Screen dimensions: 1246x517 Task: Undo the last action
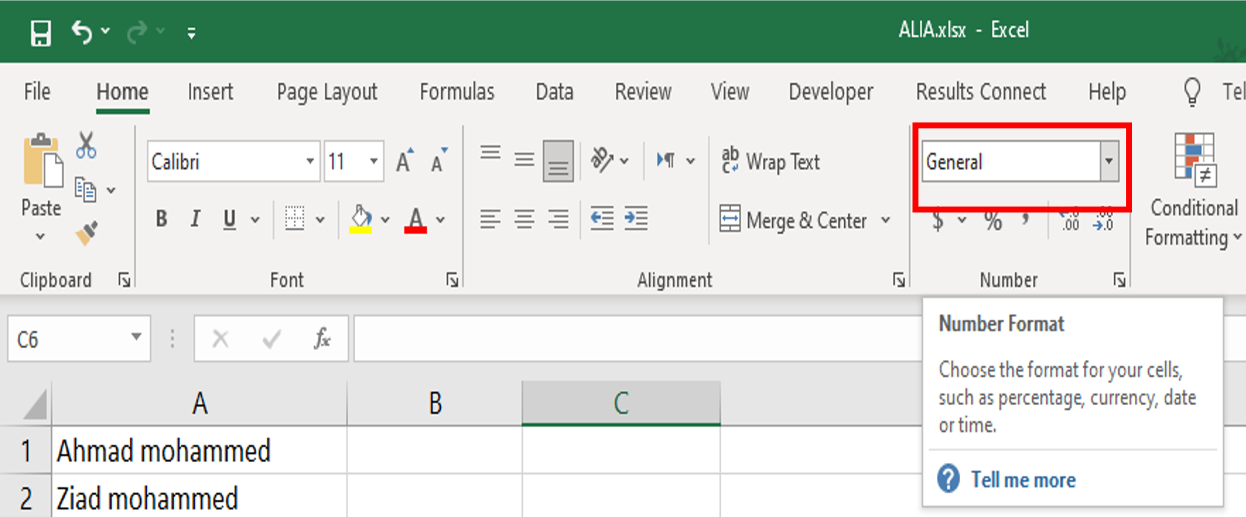click(x=81, y=32)
